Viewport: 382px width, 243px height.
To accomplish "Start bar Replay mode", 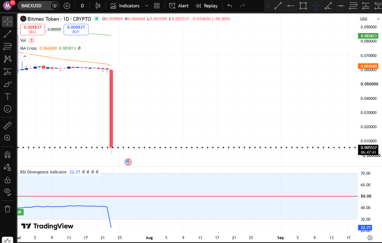I will coord(207,6).
